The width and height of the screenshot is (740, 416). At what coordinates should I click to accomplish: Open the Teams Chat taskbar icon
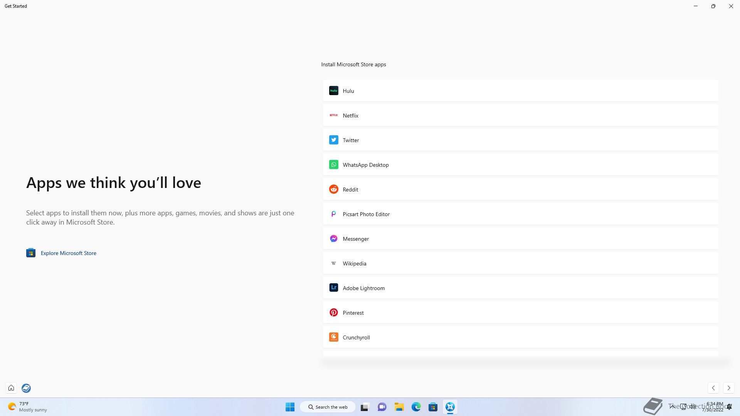coord(382,407)
